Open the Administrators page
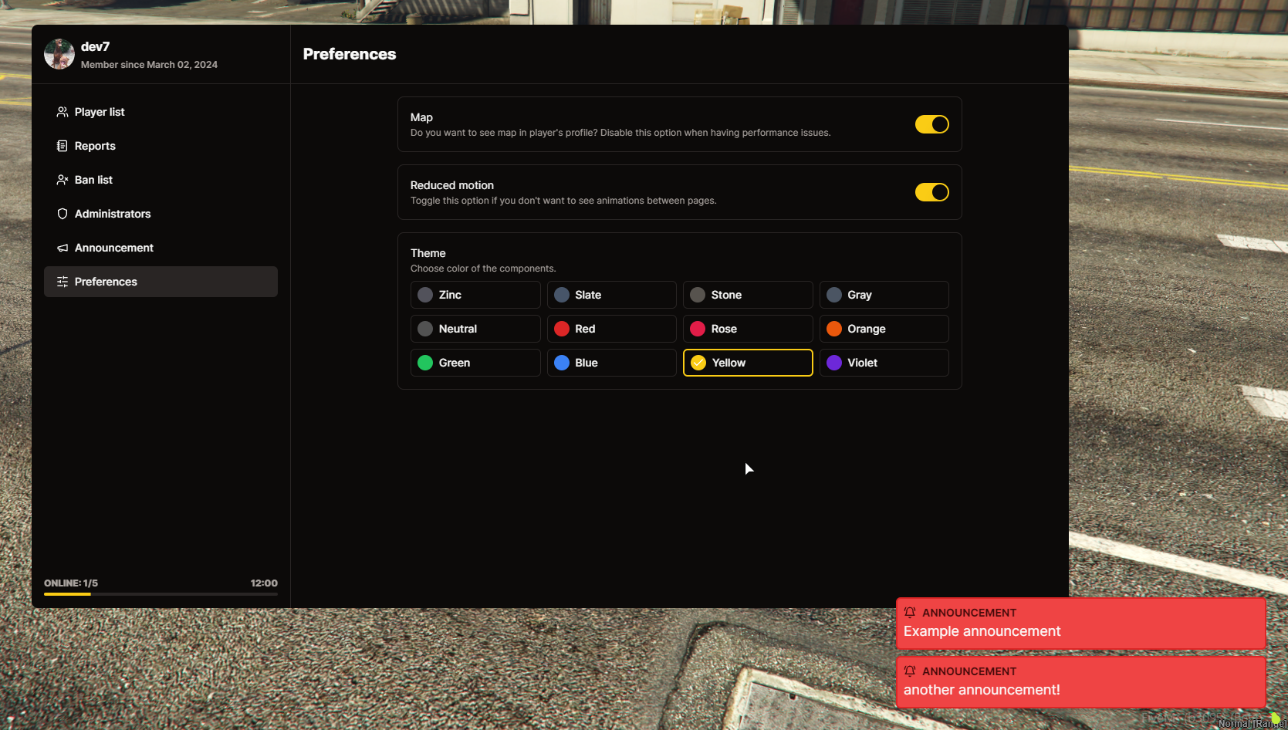 [113, 214]
